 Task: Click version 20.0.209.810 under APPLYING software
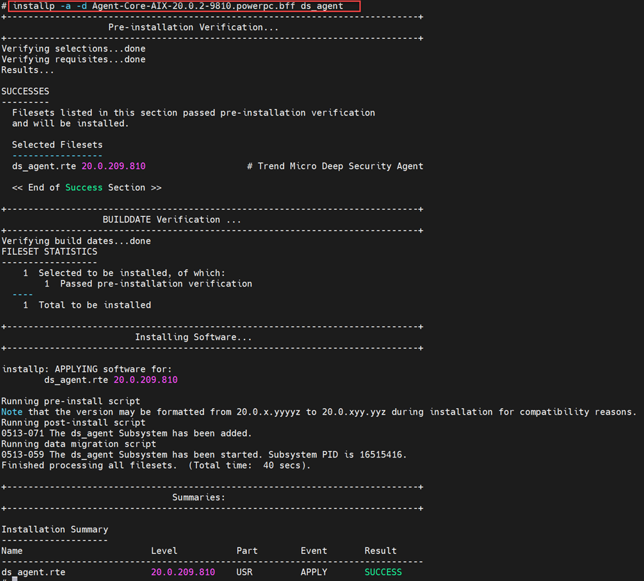click(145, 380)
